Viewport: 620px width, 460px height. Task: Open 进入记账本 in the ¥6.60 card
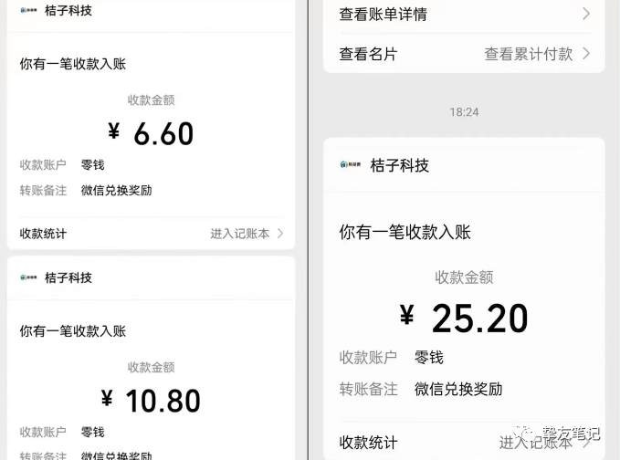(239, 234)
